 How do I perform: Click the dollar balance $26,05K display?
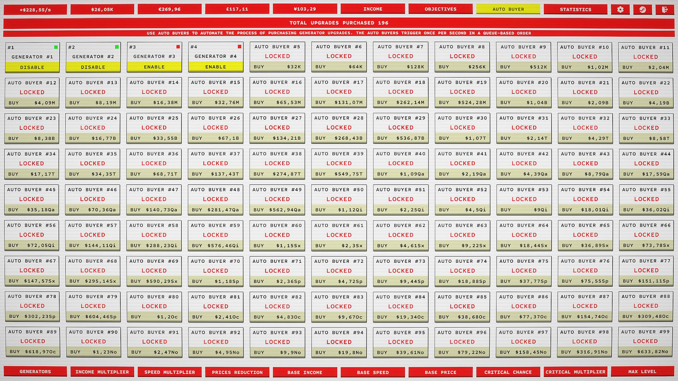(102, 10)
